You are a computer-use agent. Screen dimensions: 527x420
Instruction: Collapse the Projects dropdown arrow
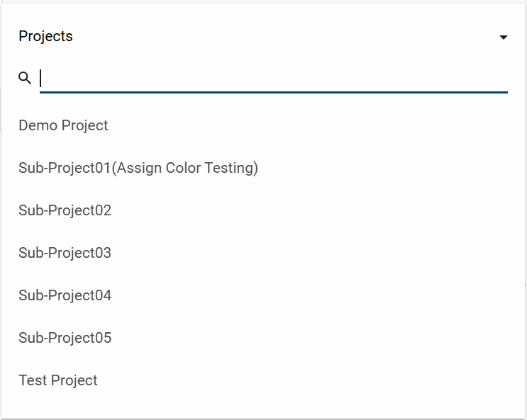click(x=504, y=37)
